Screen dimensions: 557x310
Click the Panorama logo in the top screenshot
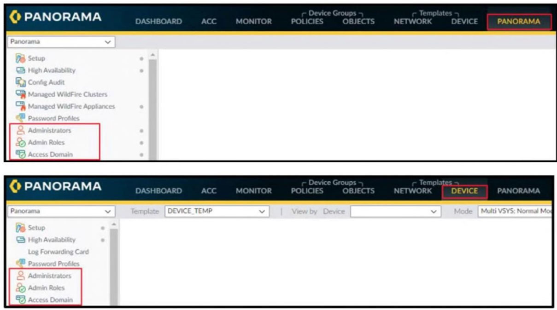[x=56, y=17]
